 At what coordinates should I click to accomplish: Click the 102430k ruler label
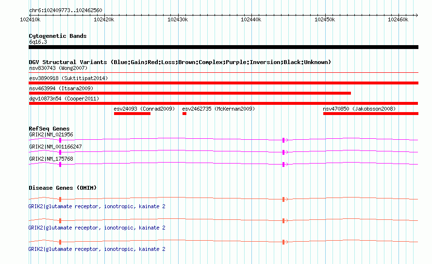178,19
